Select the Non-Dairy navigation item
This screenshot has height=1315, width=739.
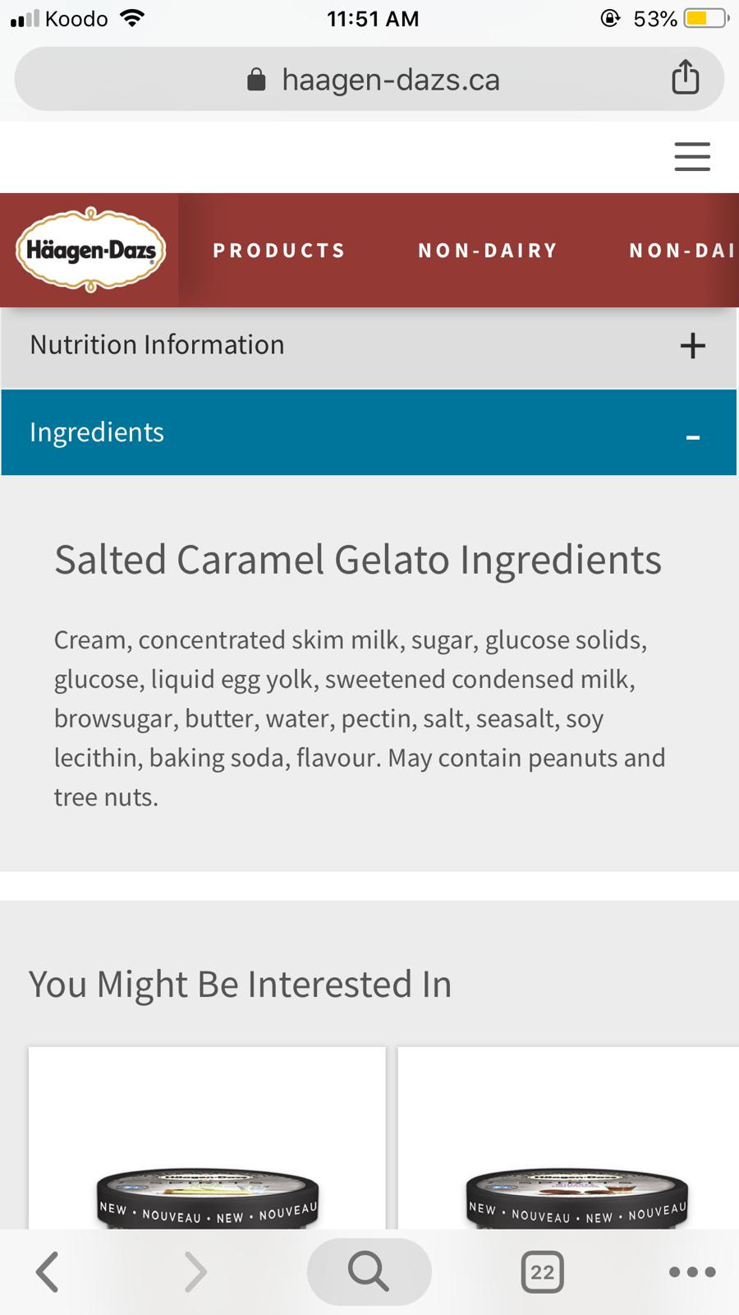point(488,251)
